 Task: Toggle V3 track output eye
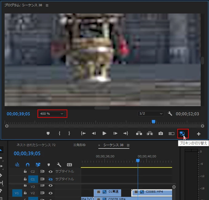point(50,186)
